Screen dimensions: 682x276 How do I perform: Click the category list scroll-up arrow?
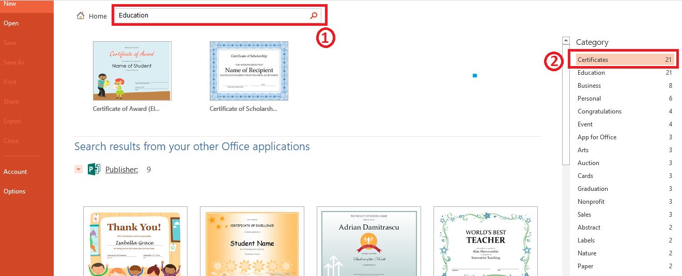click(x=566, y=41)
